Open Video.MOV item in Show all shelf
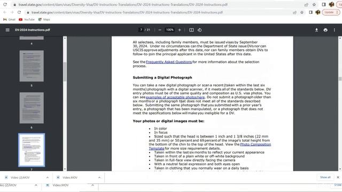 (x=70, y=178)
